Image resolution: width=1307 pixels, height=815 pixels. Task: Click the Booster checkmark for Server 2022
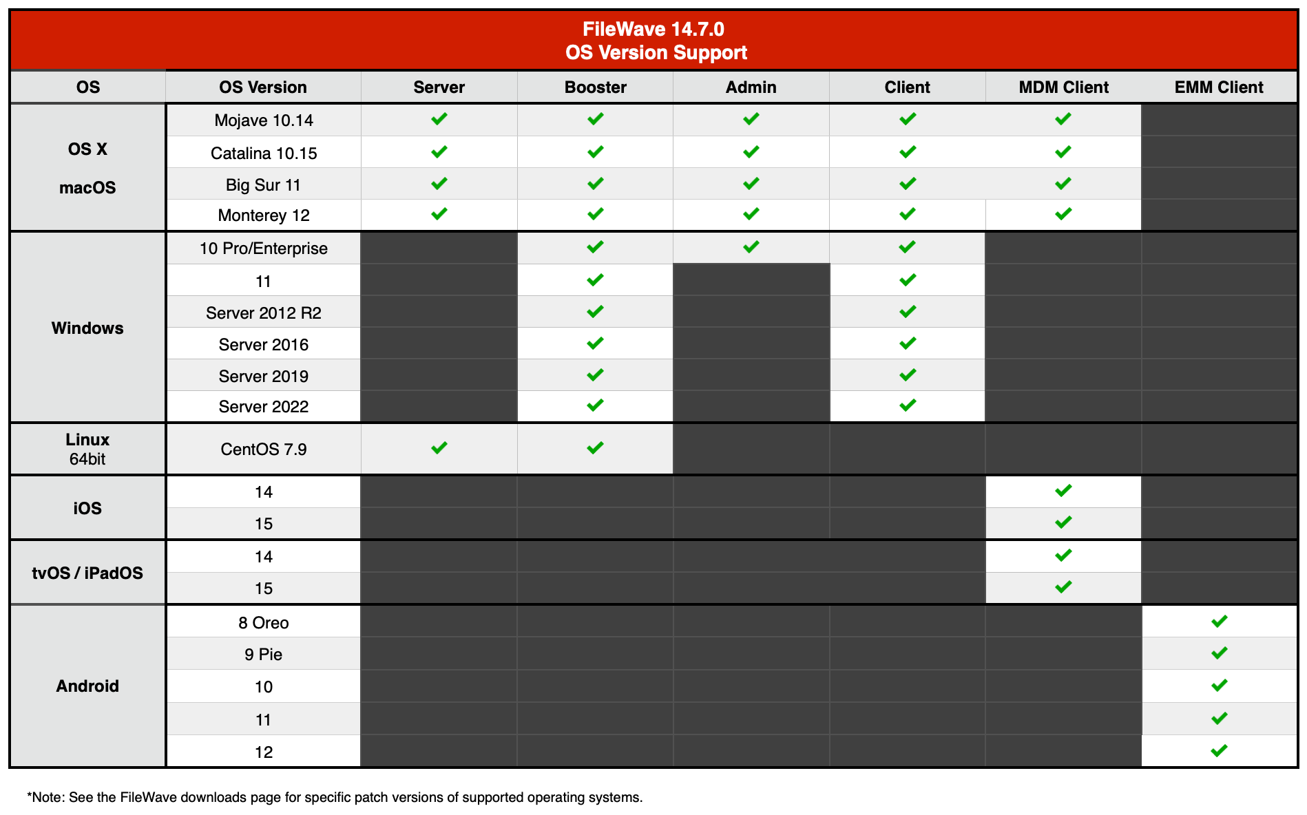(596, 405)
